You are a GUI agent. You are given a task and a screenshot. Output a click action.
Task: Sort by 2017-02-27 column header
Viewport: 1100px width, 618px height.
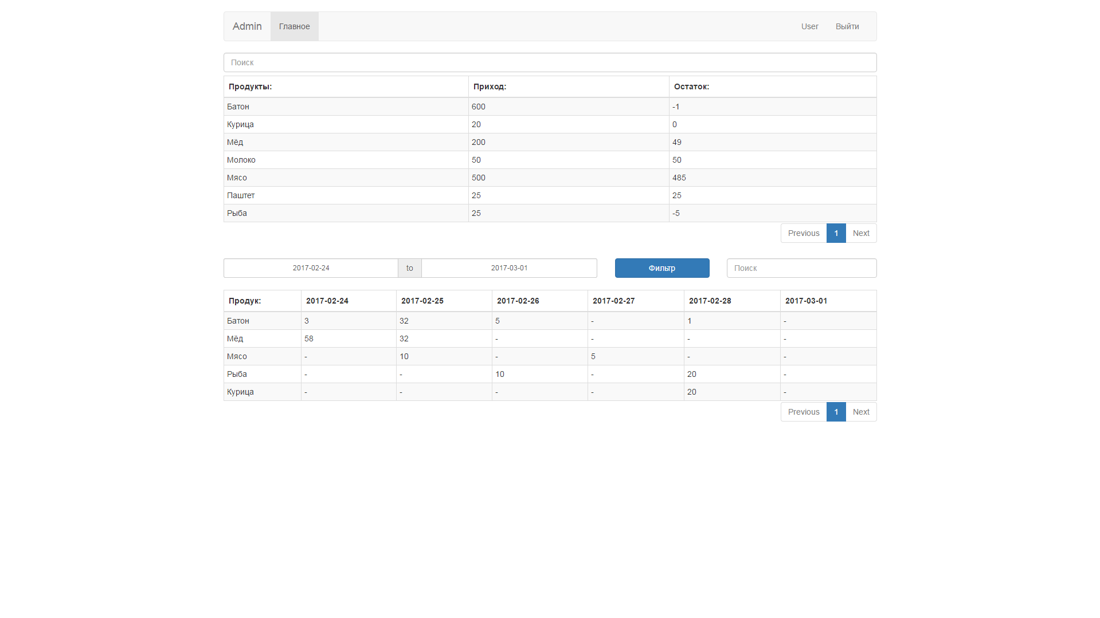(x=636, y=301)
